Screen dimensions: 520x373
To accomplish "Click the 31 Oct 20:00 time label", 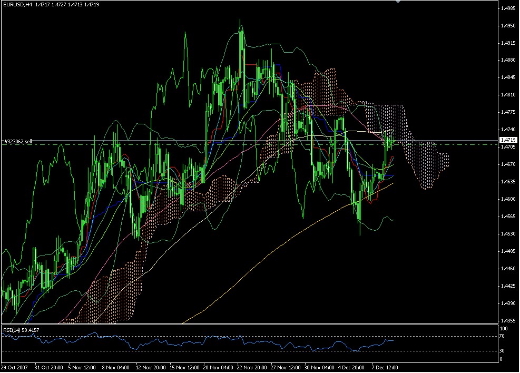I will (49, 367).
